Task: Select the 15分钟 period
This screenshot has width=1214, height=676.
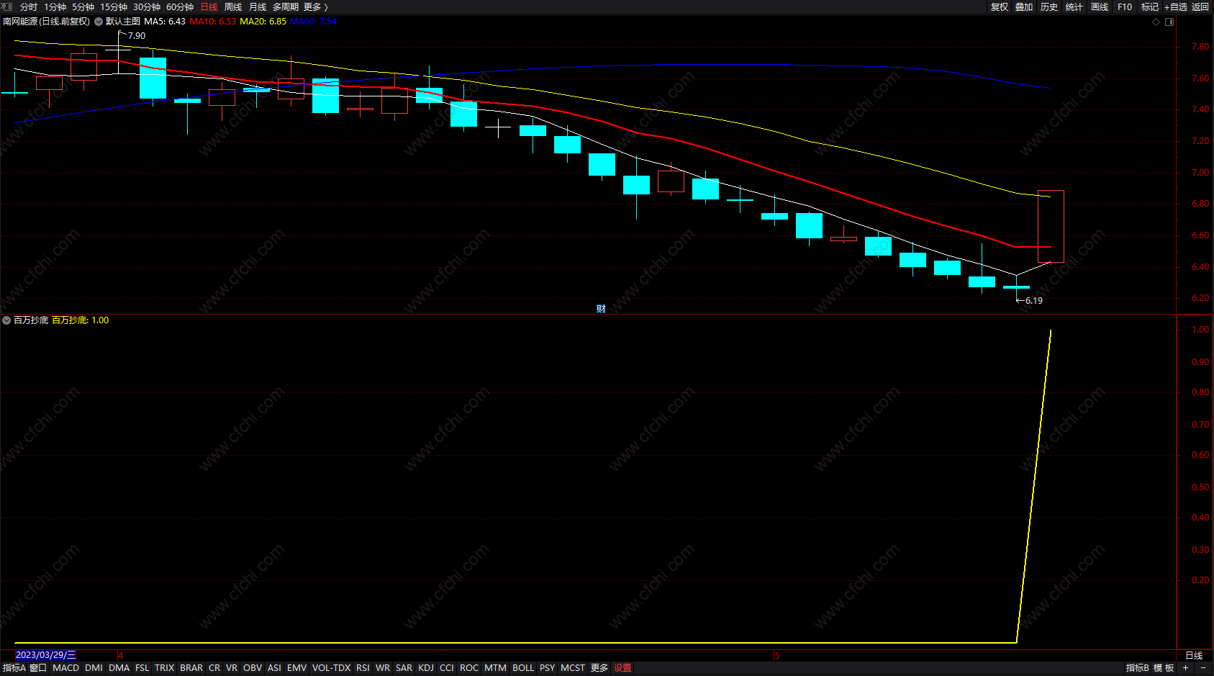Action: (114, 7)
